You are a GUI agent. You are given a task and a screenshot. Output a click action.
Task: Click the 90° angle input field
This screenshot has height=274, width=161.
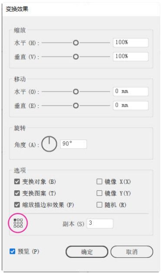(73, 144)
